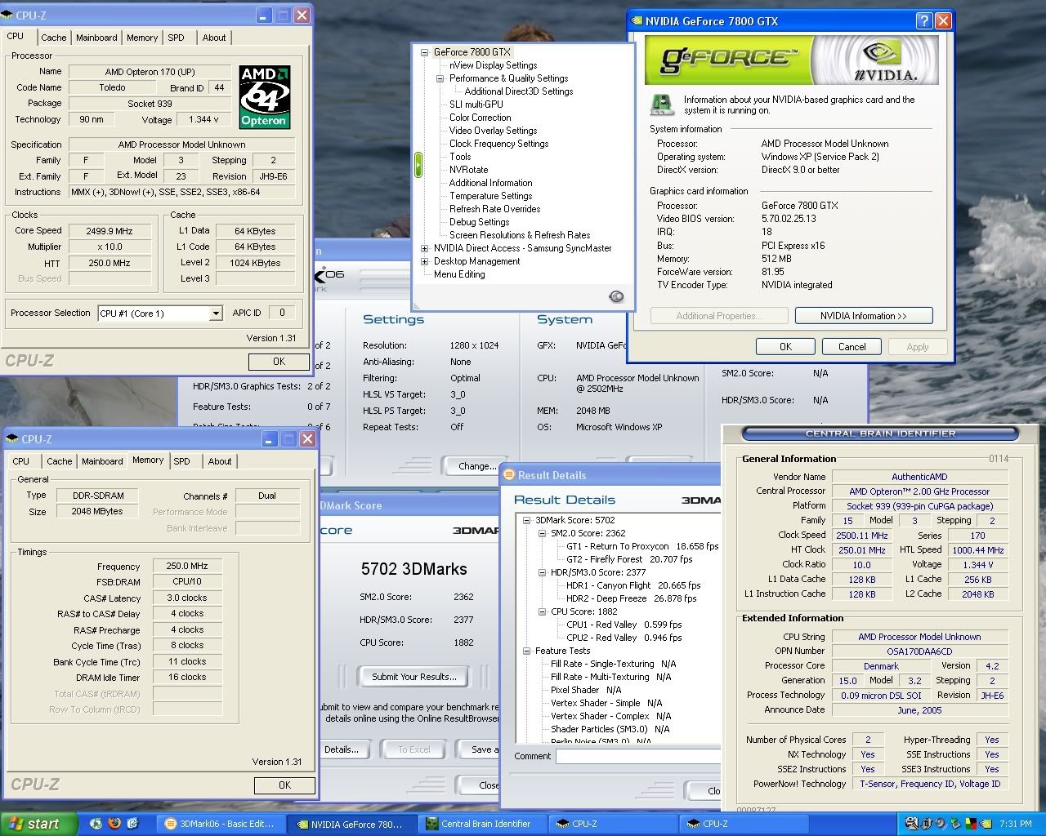Click the Internet Explorer Quick Launch icon
The width and height of the screenshot is (1046, 836).
tap(132, 824)
